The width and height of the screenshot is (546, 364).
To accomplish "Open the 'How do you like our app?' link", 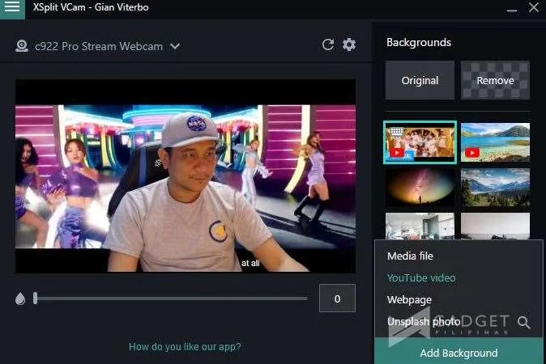I will point(185,347).
